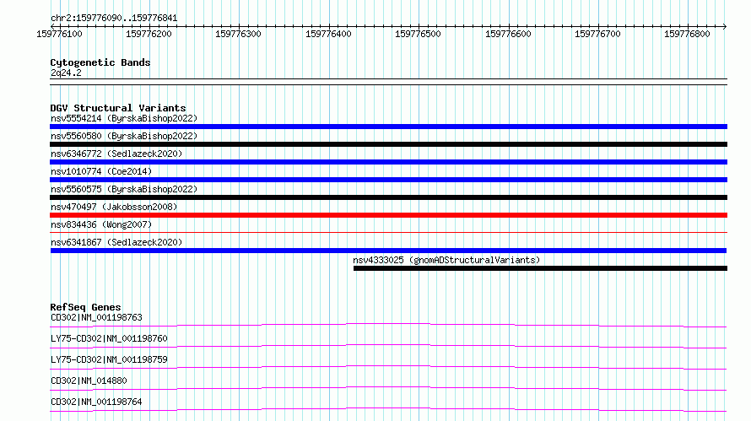Screen dimensions: 751x421
Task: Open gene CD302|NM_001198764 label
Action: click(x=96, y=402)
